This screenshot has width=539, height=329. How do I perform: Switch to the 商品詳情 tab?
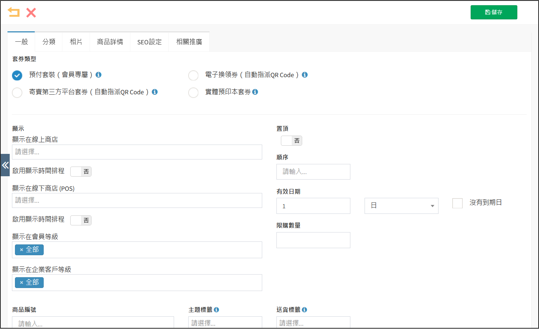pos(110,42)
